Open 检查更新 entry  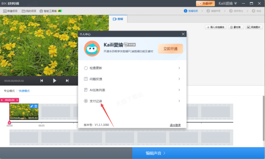[x=132, y=68]
